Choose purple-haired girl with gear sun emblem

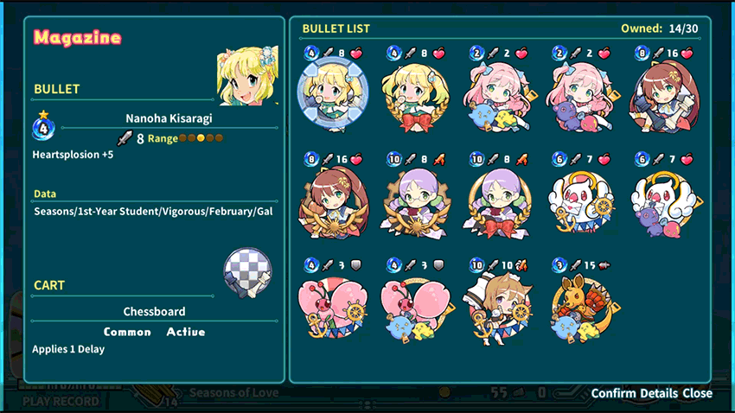416,202
